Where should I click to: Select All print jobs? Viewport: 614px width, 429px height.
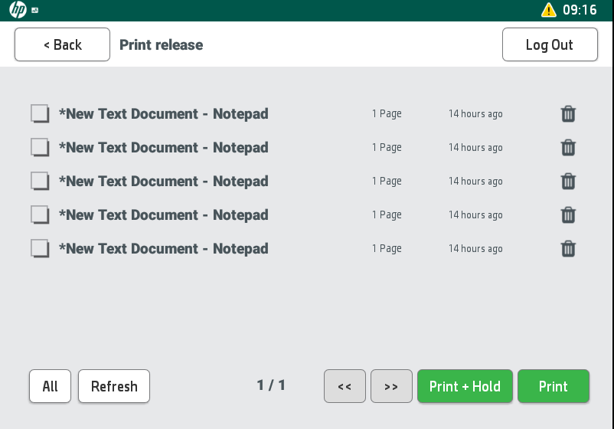[x=50, y=386]
